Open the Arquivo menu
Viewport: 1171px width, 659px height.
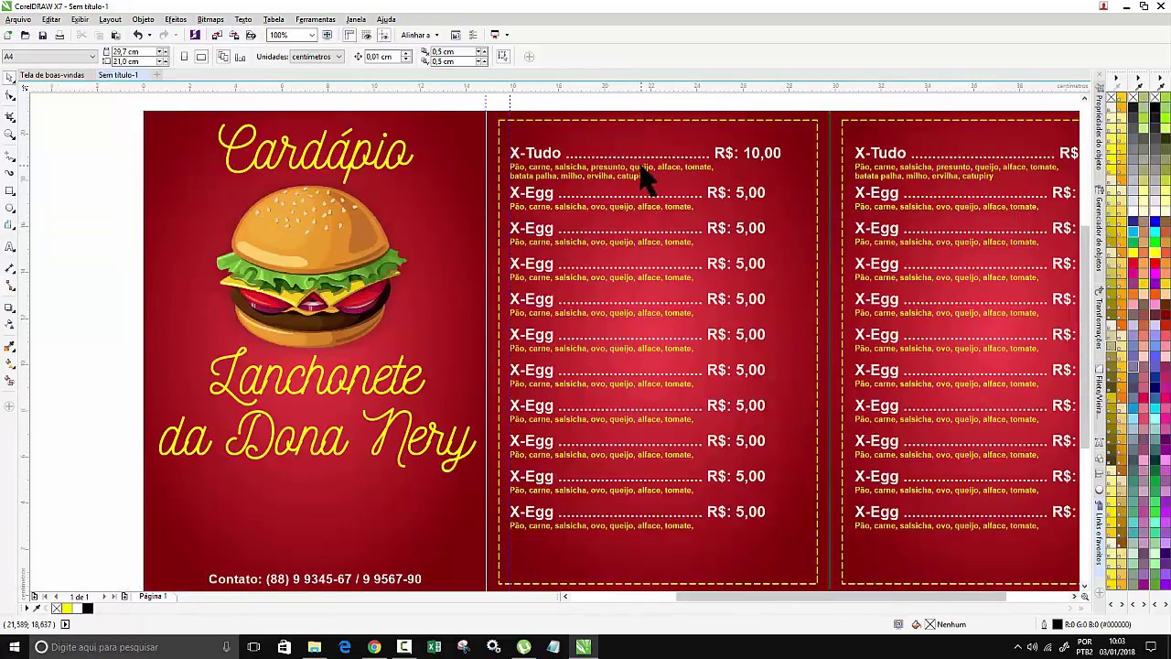coord(17,19)
